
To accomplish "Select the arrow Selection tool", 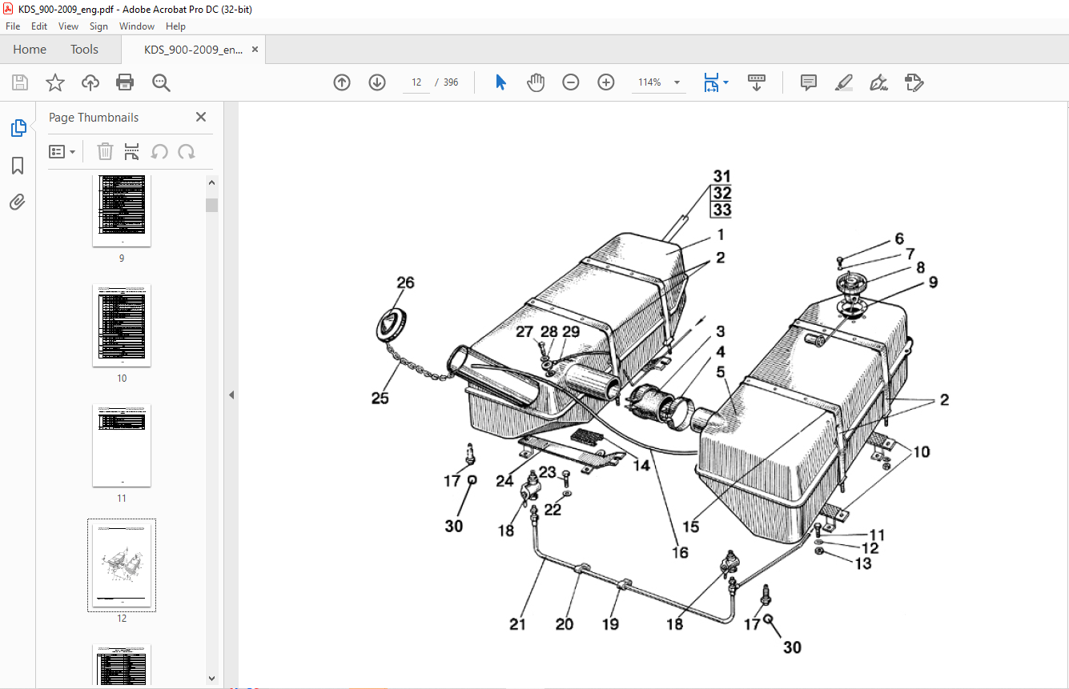I will click(501, 82).
